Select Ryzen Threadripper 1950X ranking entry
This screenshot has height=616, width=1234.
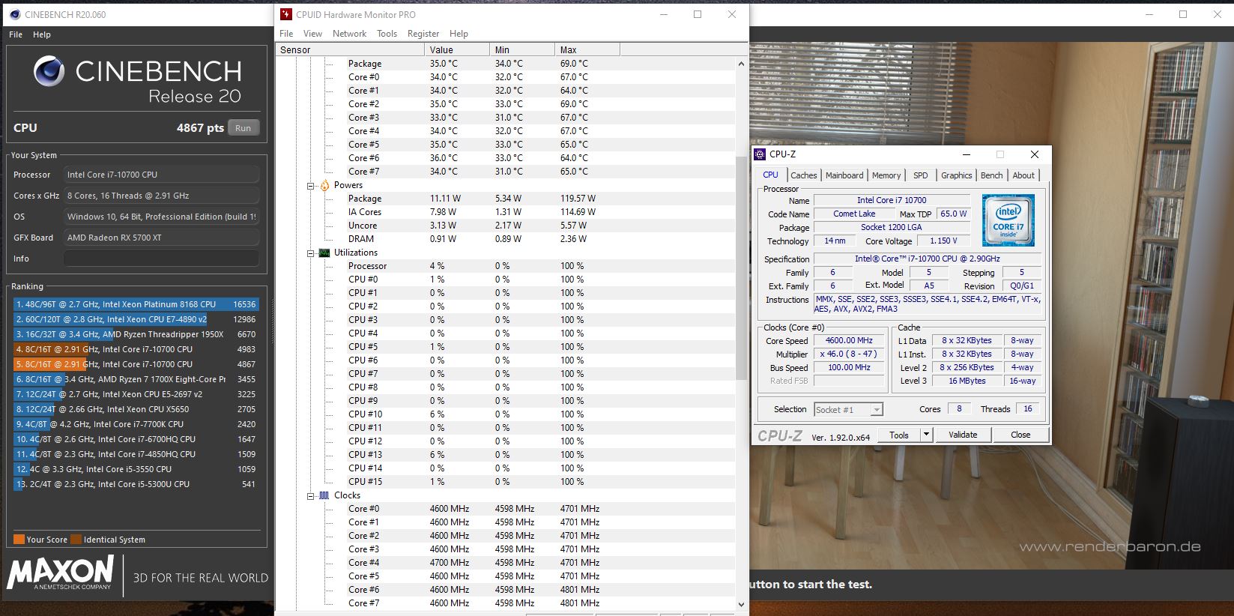point(136,334)
